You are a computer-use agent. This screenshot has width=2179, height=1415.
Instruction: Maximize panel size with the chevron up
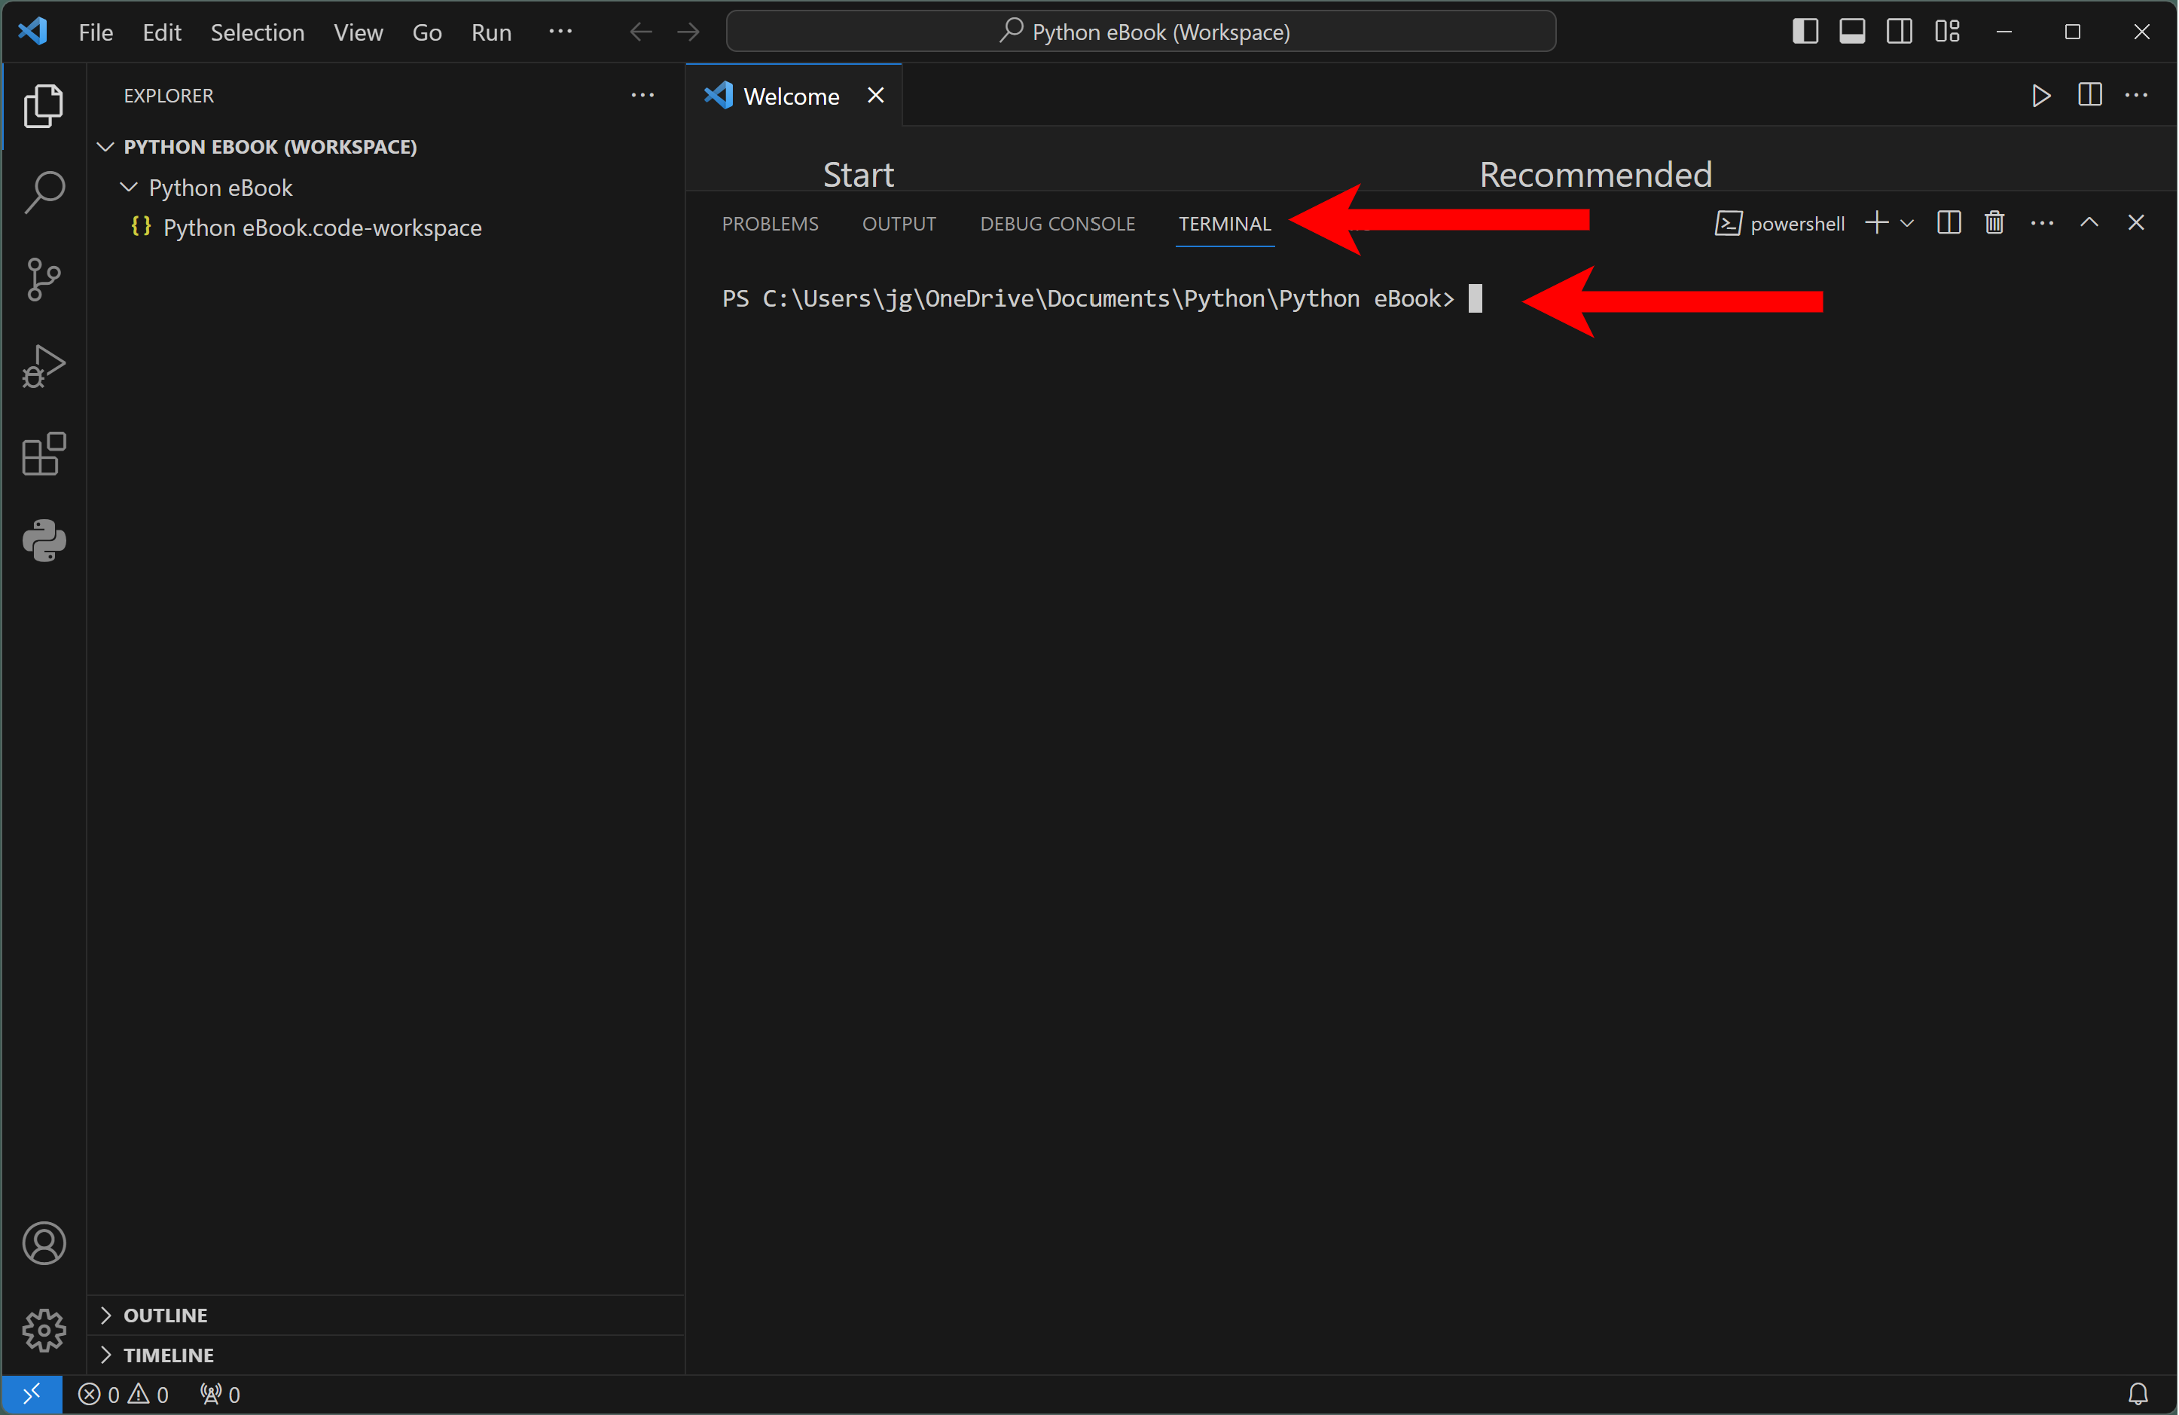pyautogui.click(x=2089, y=222)
